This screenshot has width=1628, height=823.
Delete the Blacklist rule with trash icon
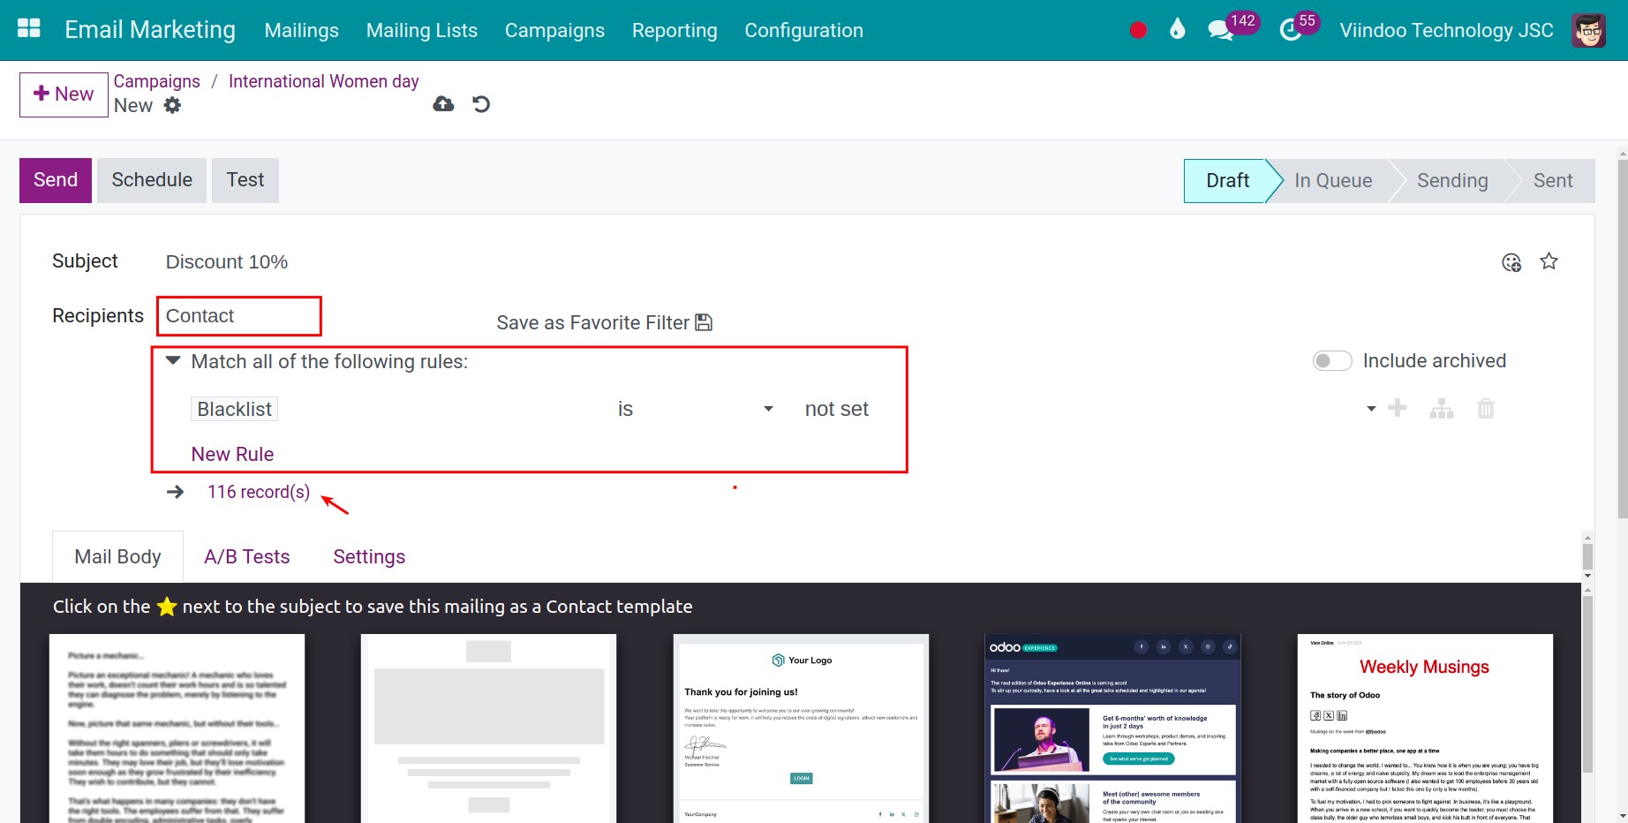(1486, 409)
